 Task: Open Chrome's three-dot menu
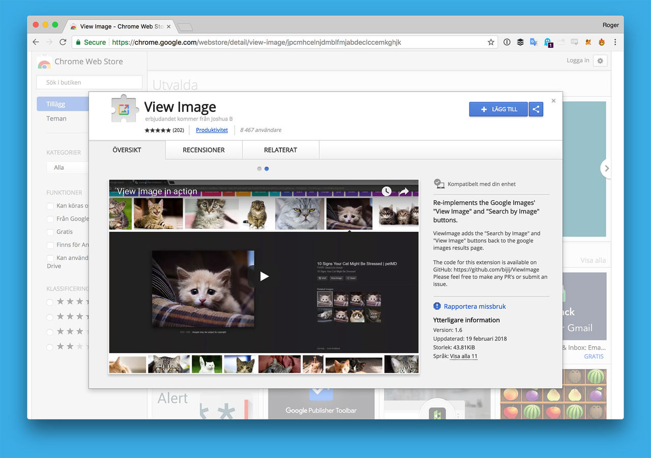pyautogui.click(x=615, y=42)
